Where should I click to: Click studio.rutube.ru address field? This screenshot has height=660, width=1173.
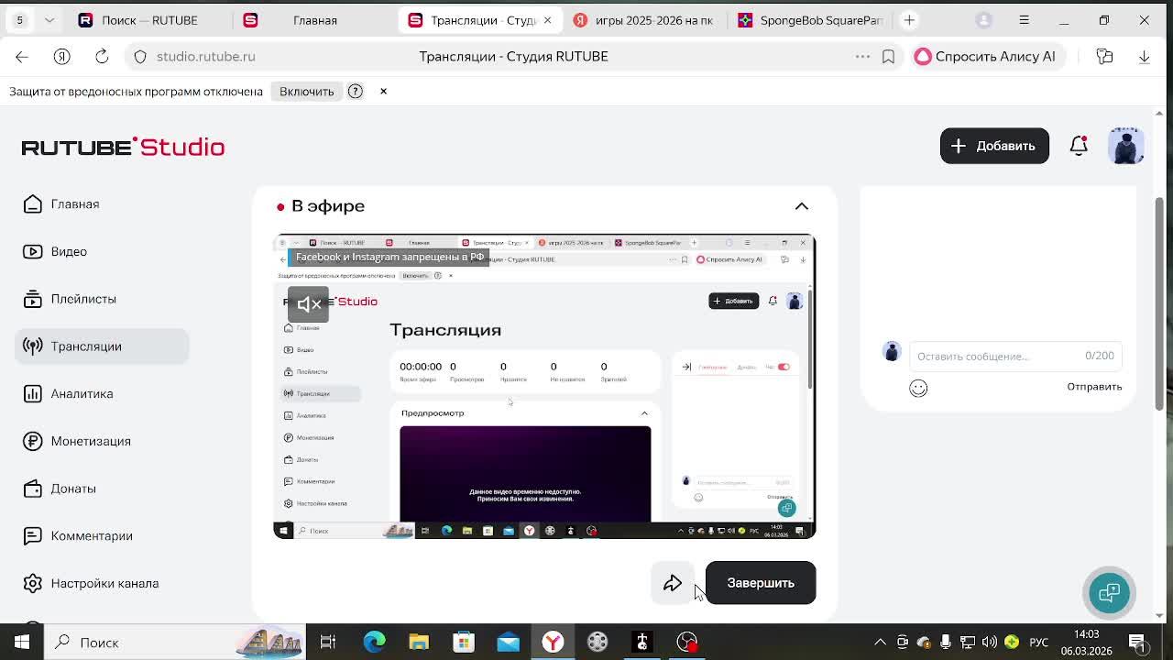206,57
